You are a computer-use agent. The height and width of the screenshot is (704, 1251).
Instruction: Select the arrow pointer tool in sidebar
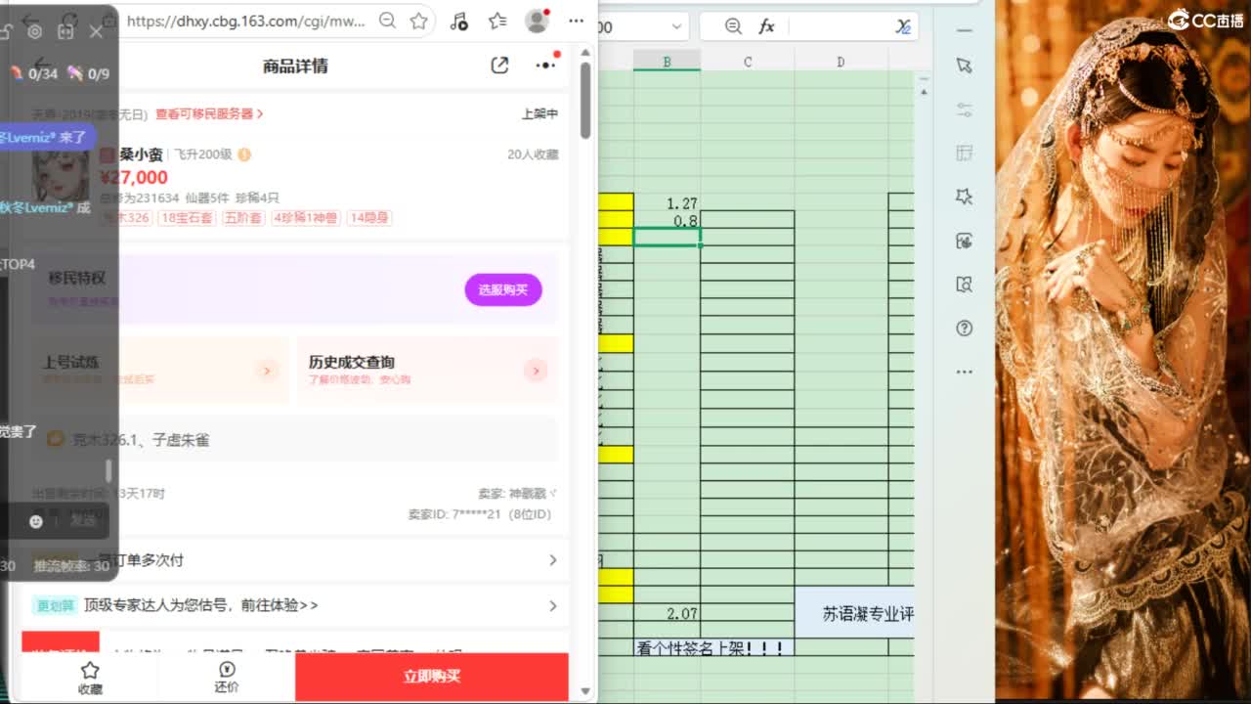pos(965,66)
